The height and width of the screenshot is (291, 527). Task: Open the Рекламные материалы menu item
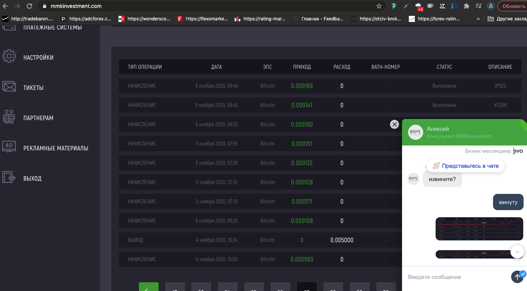(x=55, y=148)
